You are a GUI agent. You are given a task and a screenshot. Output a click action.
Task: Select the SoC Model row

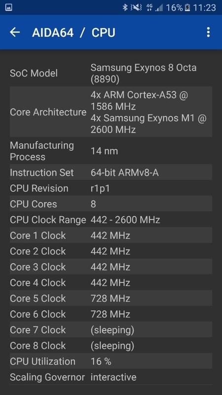coord(111,73)
